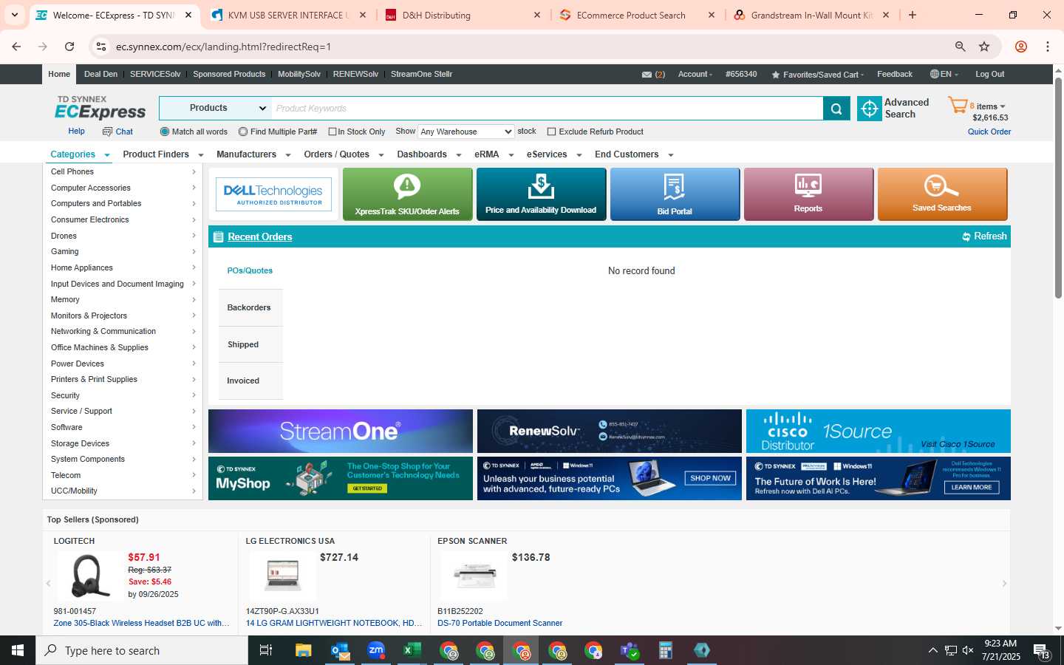Viewport: 1064px width, 665px height.
Task: Open XpressTrak SKU/Order Alerts tile
Action: click(407, 194)
